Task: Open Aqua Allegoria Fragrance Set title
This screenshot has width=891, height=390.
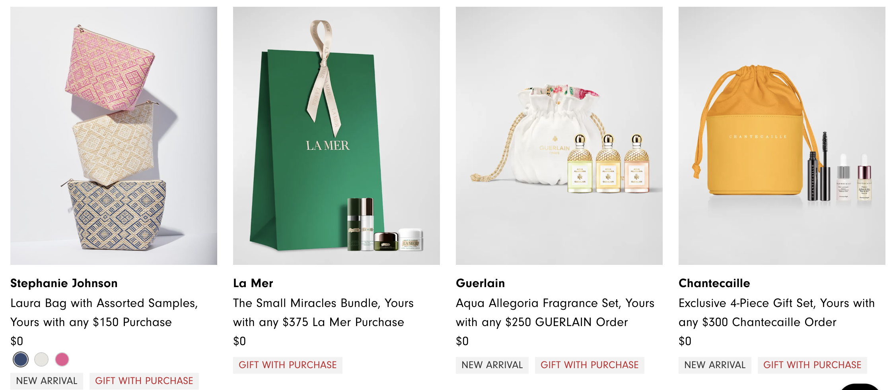Action: [555, 313]
